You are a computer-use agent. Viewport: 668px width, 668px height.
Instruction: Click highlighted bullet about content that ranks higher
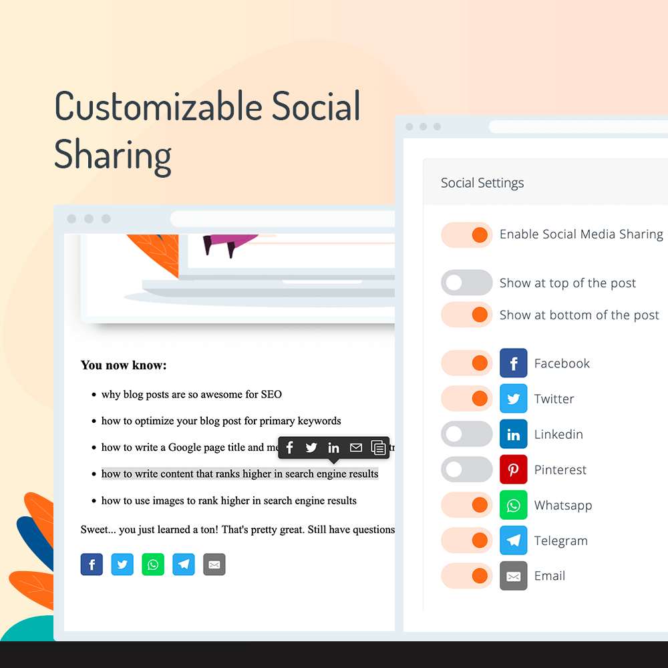240,474
